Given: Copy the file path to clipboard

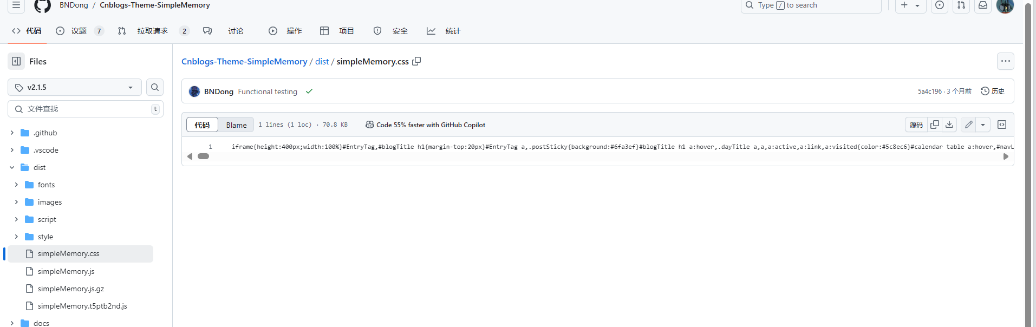Looking at the screenshot, I should click(416, 61).
